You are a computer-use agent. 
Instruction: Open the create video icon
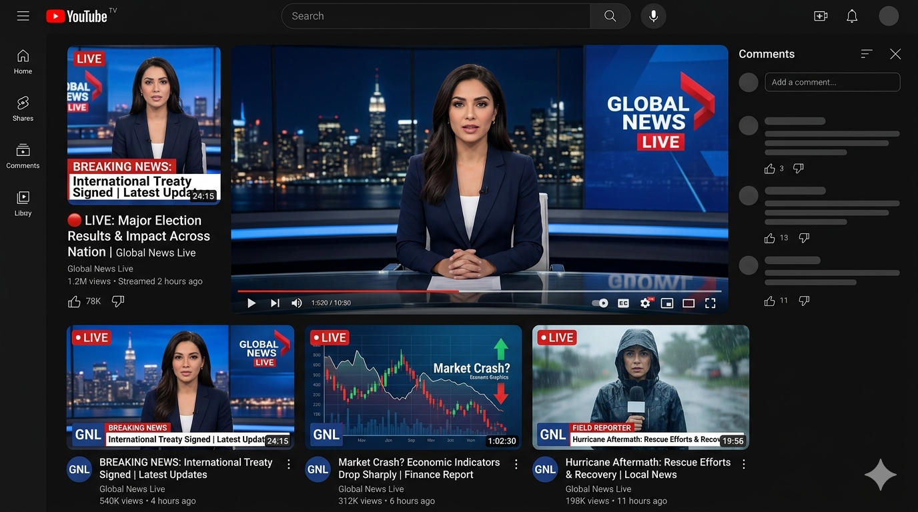click(821, 16)
